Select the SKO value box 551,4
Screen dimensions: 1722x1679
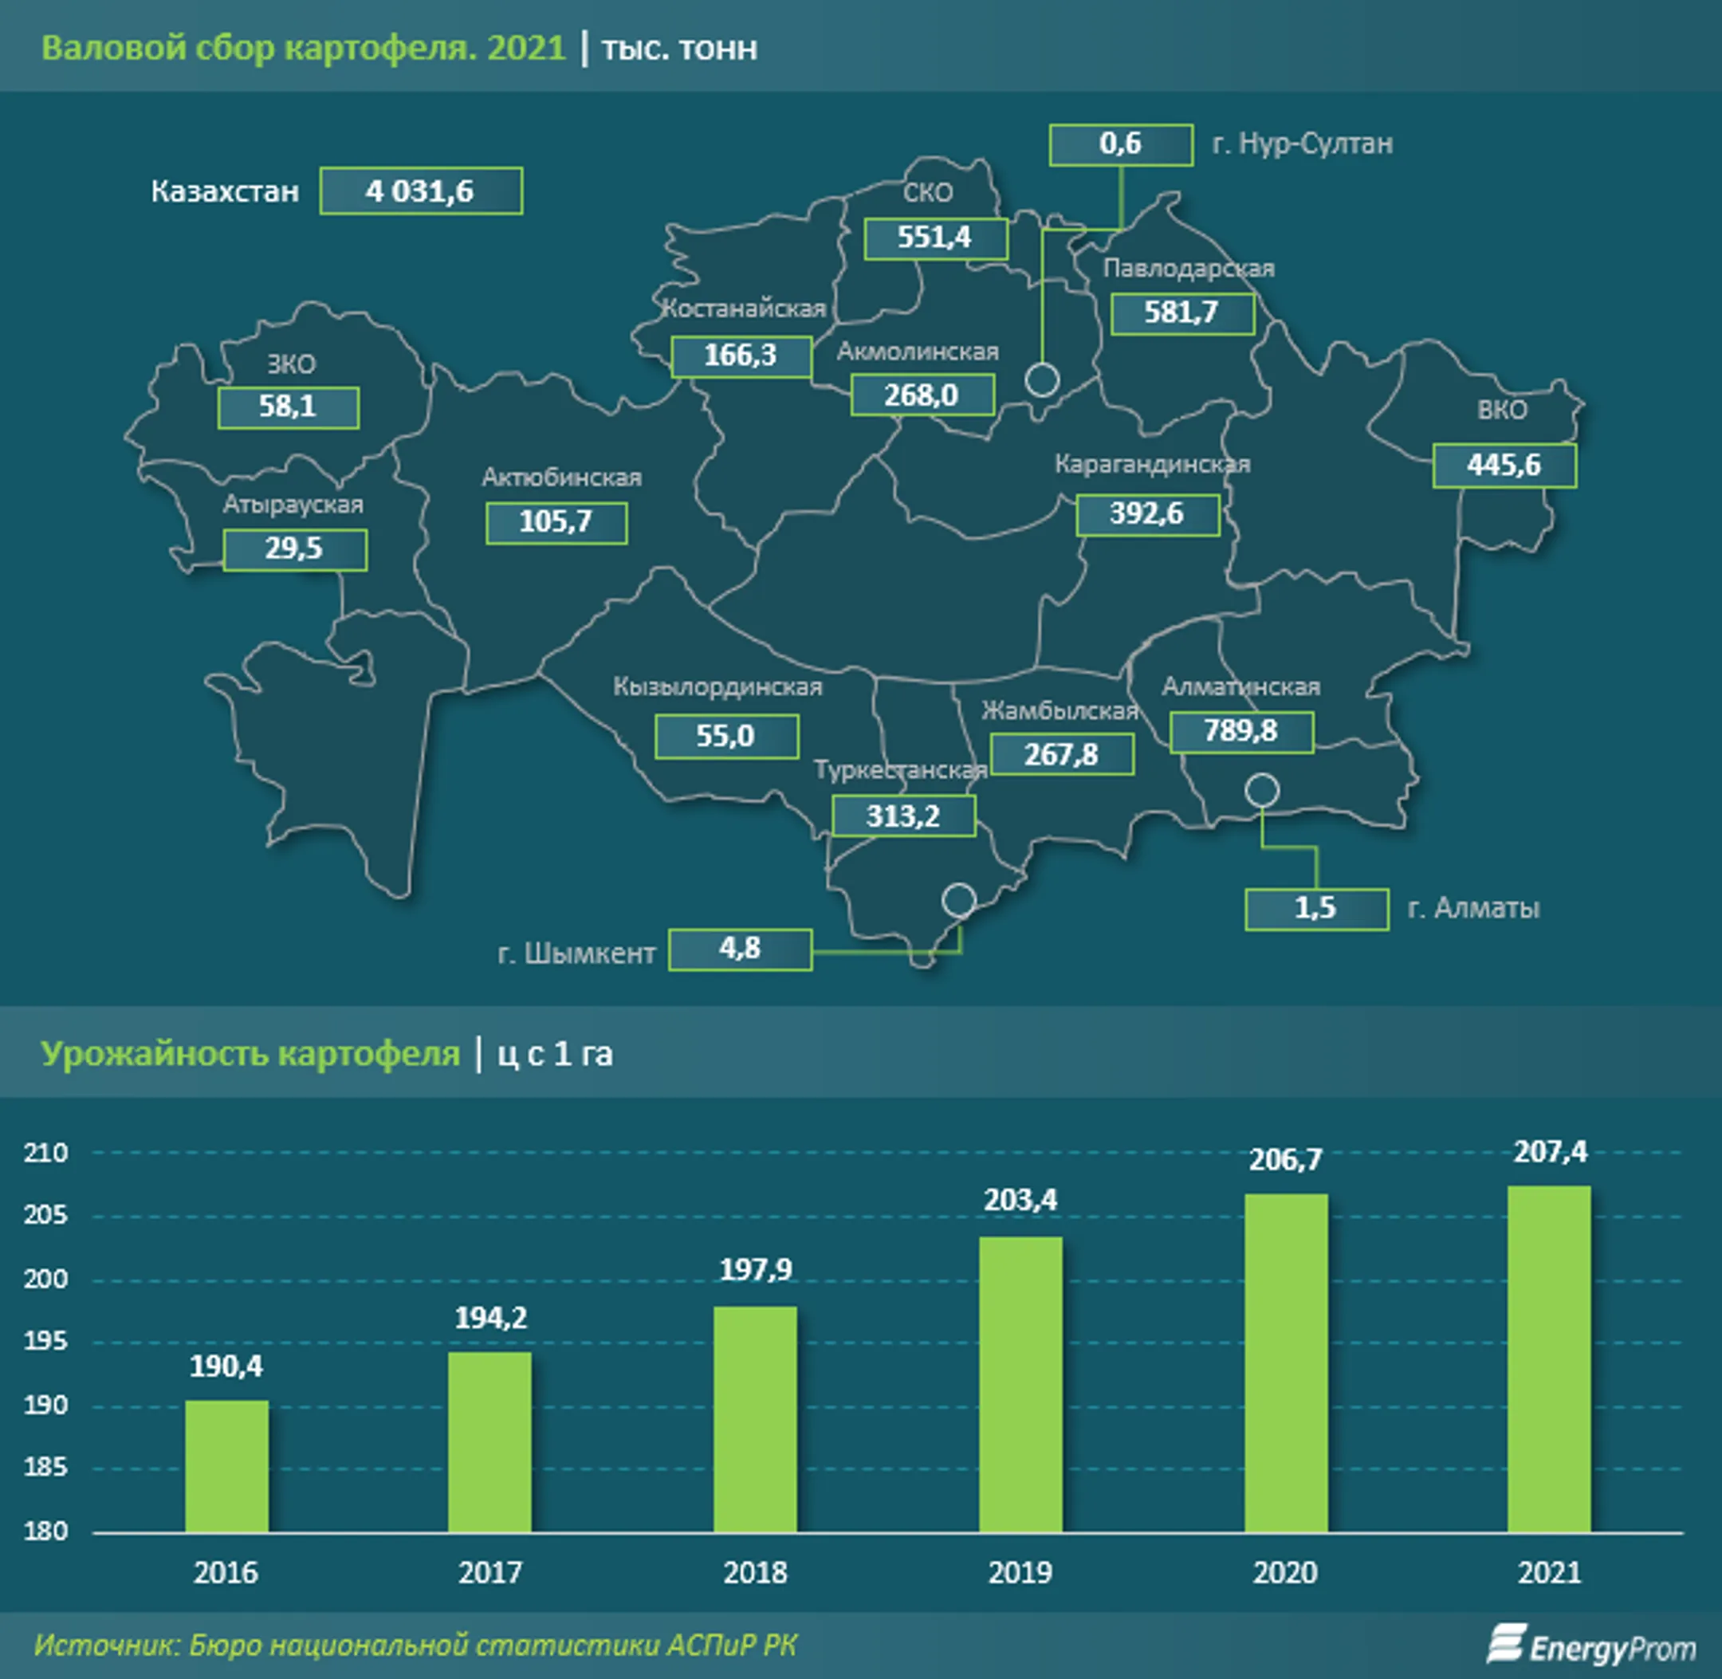[935, 238]
